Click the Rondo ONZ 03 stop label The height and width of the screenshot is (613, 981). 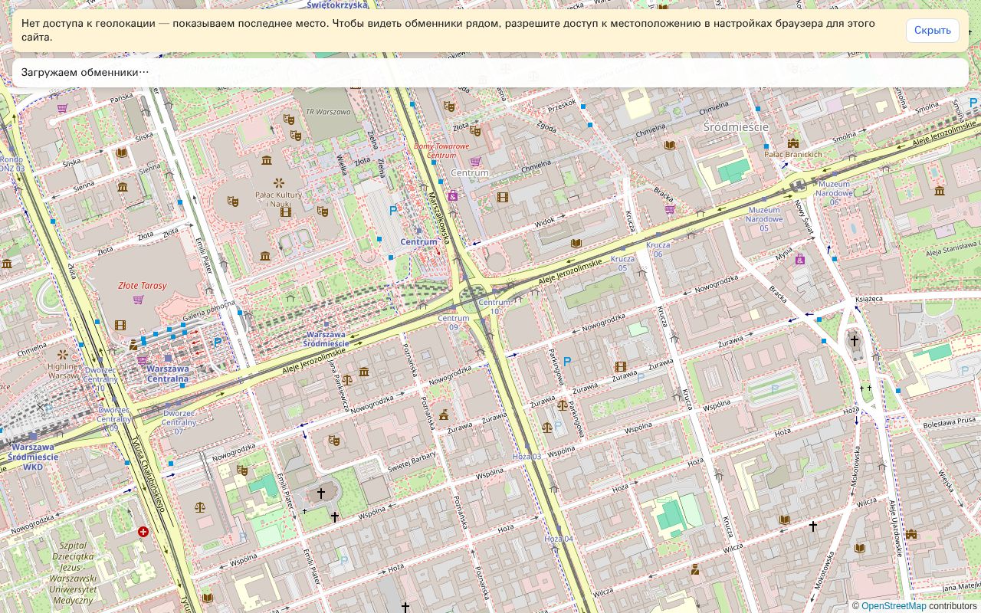click(12, 164)
